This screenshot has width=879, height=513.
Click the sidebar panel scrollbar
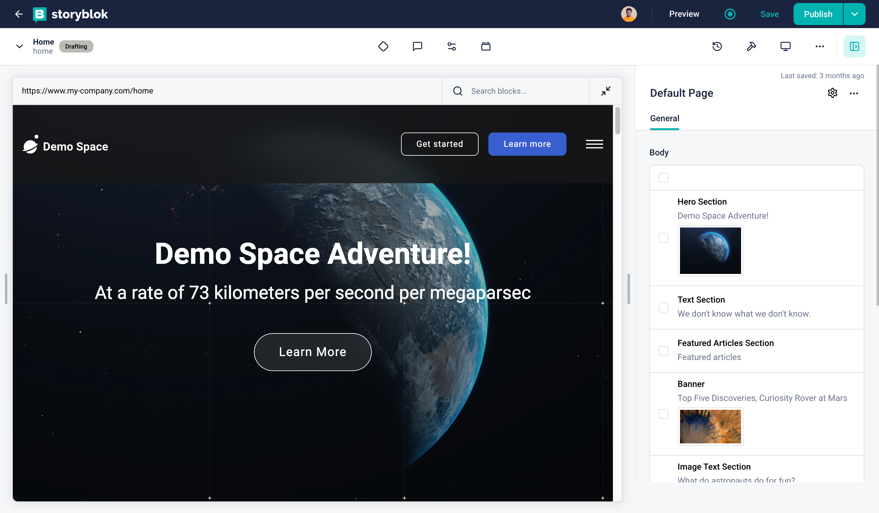[877, 185]
